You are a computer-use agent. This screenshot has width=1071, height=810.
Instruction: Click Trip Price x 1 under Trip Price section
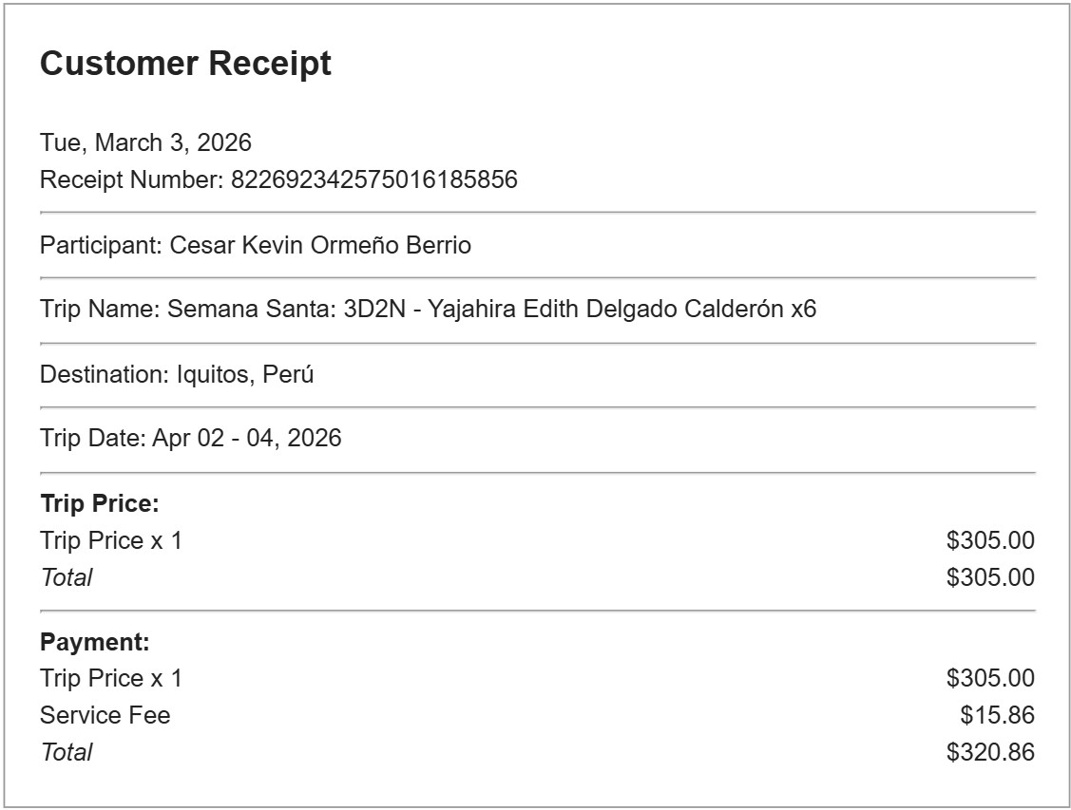[x=110, y=540]
